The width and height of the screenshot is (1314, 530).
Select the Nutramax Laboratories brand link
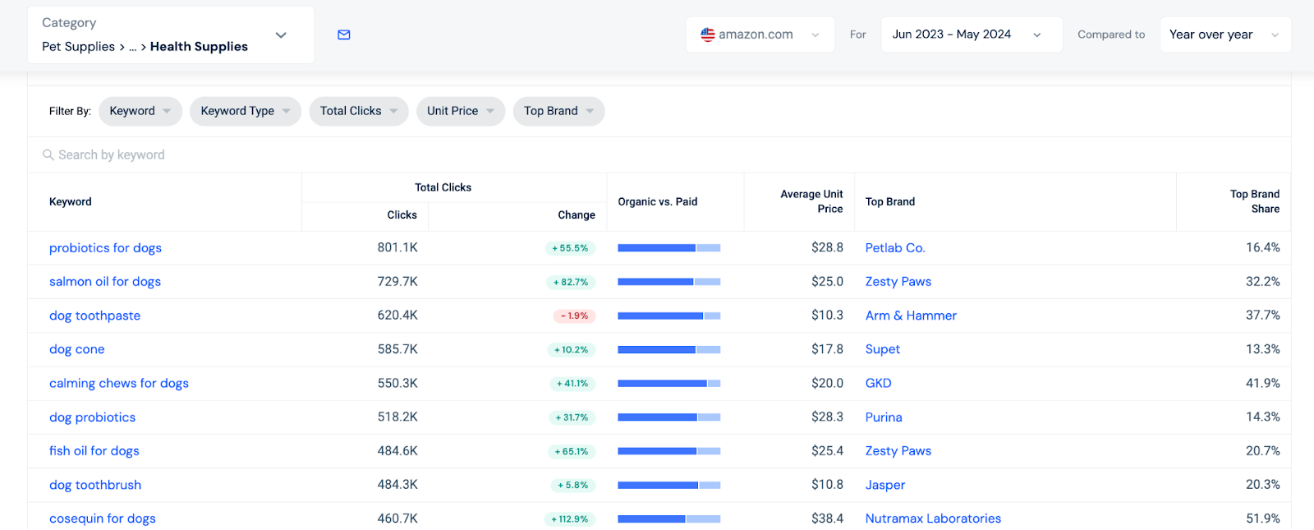click(933, 518)
